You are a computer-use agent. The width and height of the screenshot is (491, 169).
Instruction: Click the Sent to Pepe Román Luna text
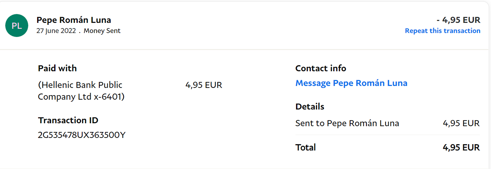347,123
